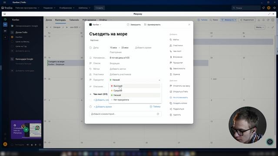Open the end date 23 июн
Image resolution: width=278 pixels, height=156 pixels.
pos(125,48)
